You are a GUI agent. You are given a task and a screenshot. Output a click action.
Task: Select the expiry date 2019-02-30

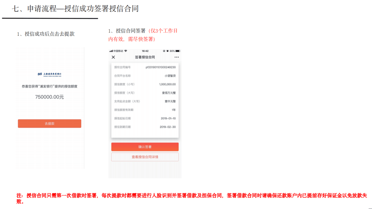point(168,127)
